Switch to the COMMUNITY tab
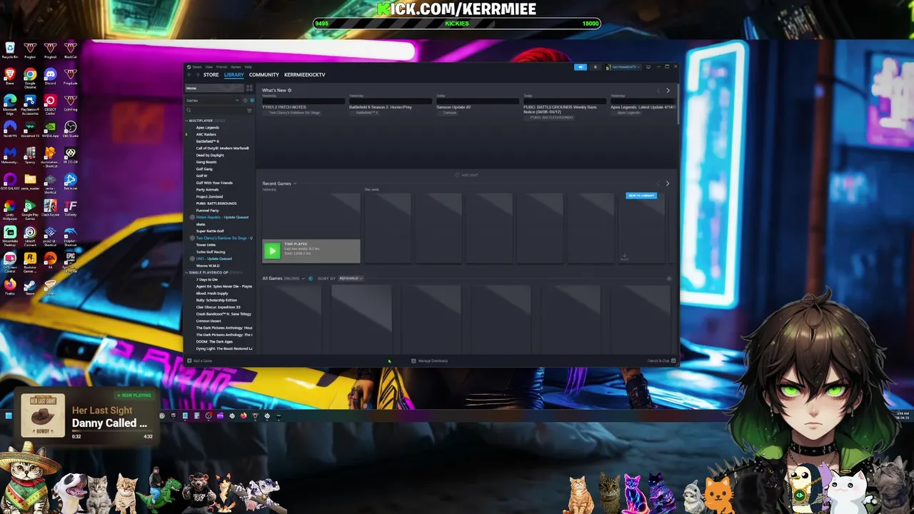Image resolution: width=914 pixels, height=514 pixels. point(263,75)
